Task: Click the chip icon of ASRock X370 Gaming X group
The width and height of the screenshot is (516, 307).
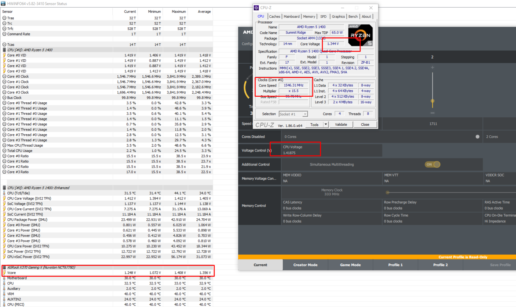Action: pyautogui.click(x=4, y=268)
